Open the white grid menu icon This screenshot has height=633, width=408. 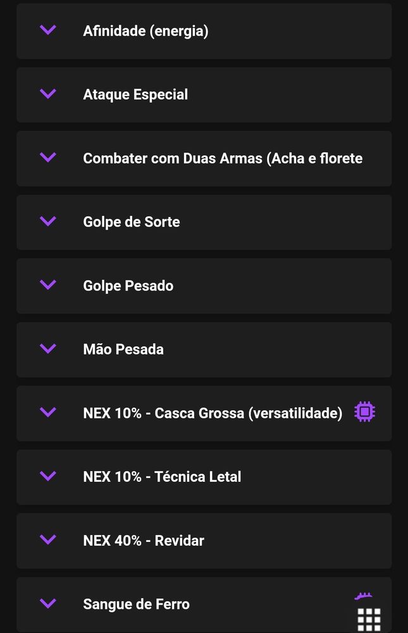point(369,620)
